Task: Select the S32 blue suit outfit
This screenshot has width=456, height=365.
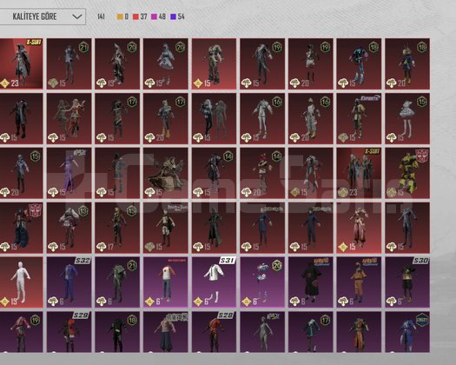Action: point(69,282)
